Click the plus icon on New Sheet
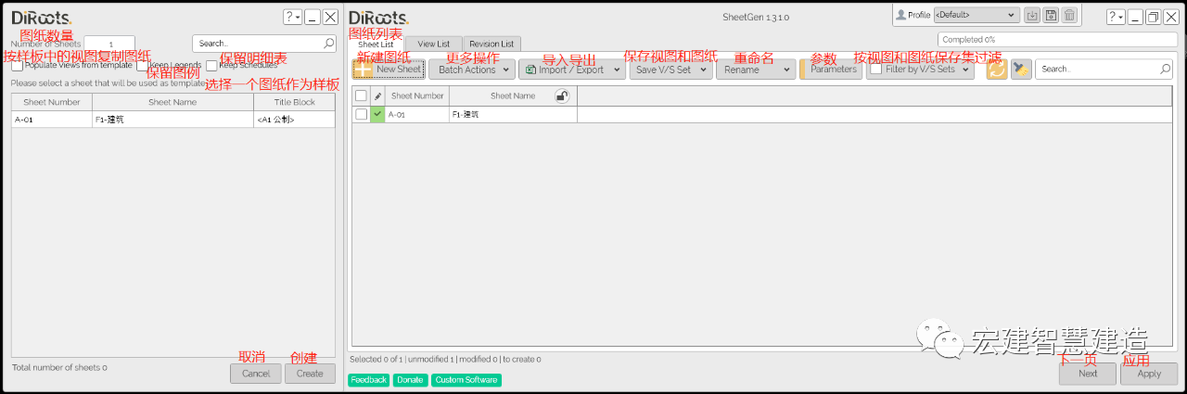The width and height of the screenshot is (1187, 394). (x=364, y=70)
